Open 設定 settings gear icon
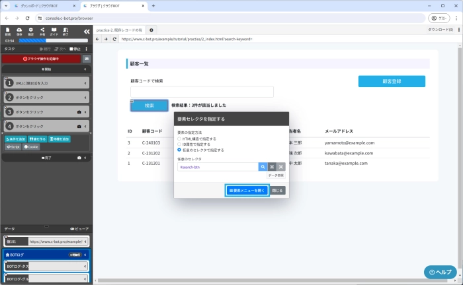This screenshot has height=285, width=463. 30,30
